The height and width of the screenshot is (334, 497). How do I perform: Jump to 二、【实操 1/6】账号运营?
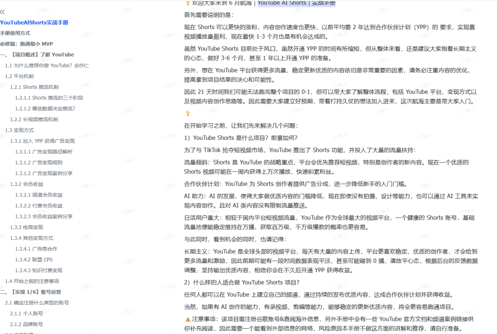tap(31, 292)
